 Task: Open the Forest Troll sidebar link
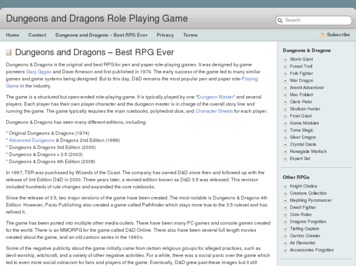(301, 66)
